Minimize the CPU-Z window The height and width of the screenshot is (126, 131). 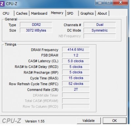100,3
